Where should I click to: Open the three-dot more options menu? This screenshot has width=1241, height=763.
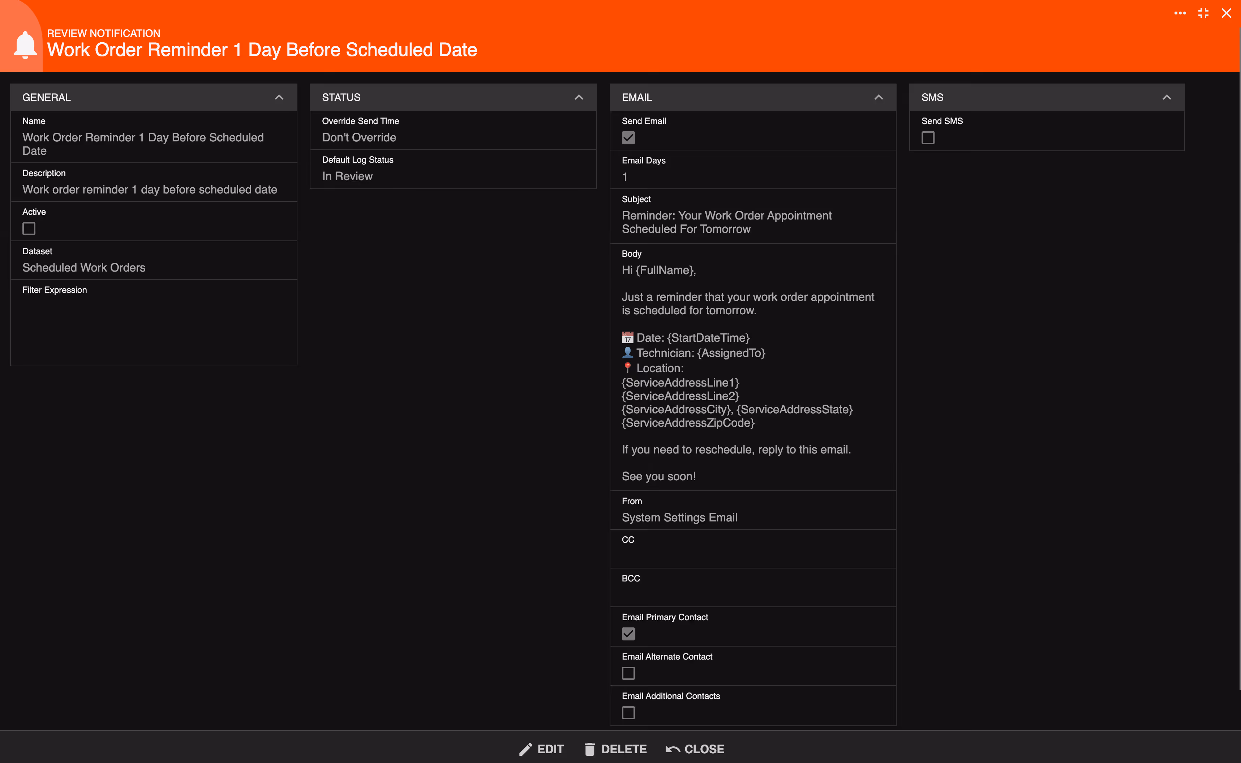[1180, 13]
